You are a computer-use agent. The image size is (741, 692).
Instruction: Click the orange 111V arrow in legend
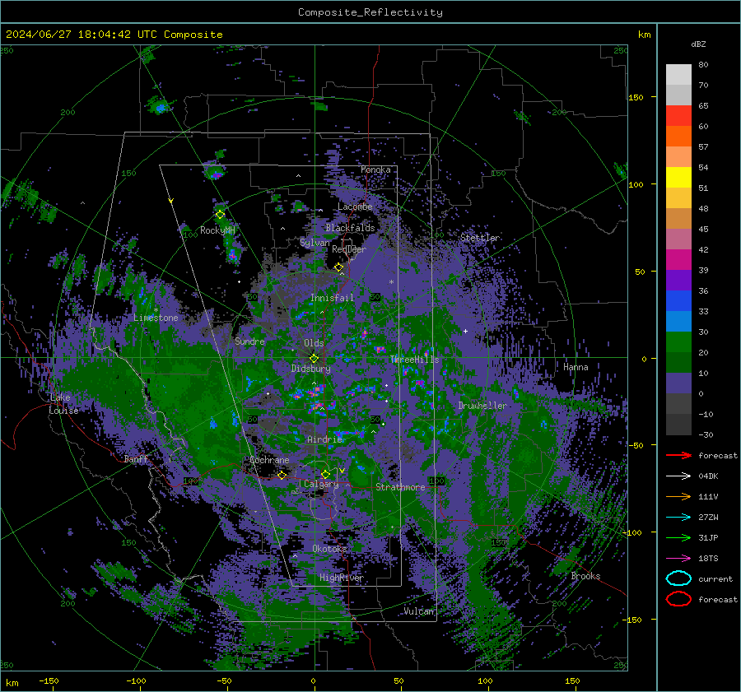coord(678,496)
